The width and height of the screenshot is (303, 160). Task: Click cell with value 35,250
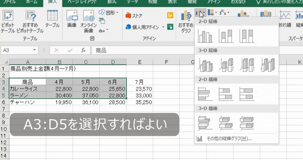tap(140, 102)
